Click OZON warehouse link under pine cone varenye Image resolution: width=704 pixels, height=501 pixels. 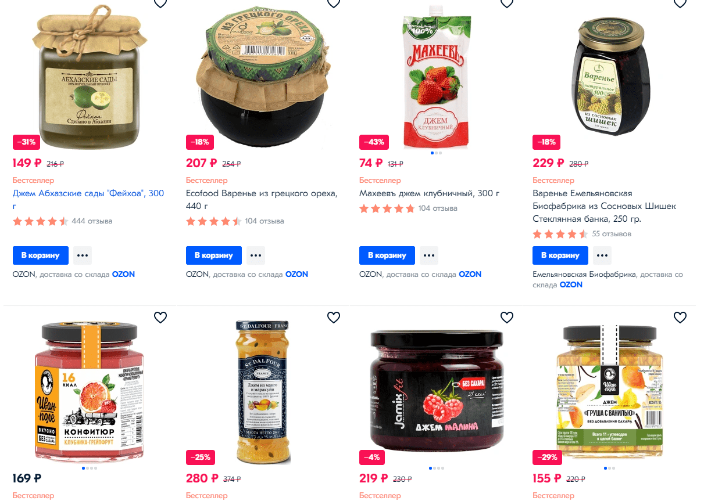pos(571,285)
